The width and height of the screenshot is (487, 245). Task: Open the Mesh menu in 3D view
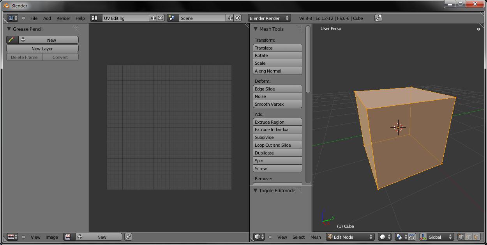click(316, 237)
